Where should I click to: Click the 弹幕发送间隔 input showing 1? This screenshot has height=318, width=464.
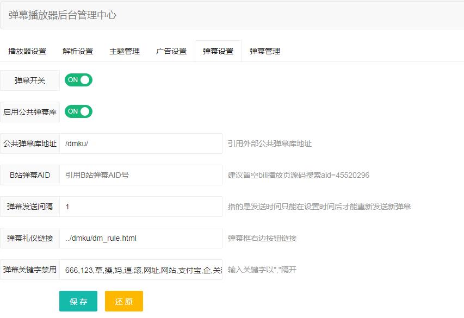pos(141,206)
